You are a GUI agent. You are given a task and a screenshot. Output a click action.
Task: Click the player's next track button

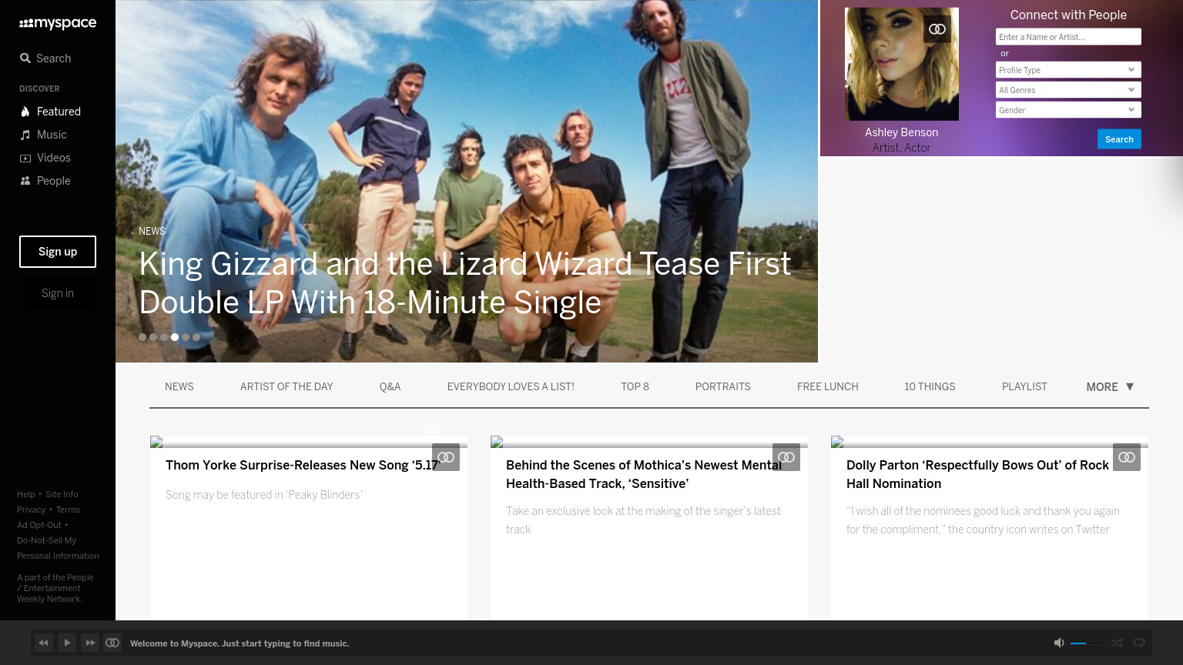[x=90, y=643]
